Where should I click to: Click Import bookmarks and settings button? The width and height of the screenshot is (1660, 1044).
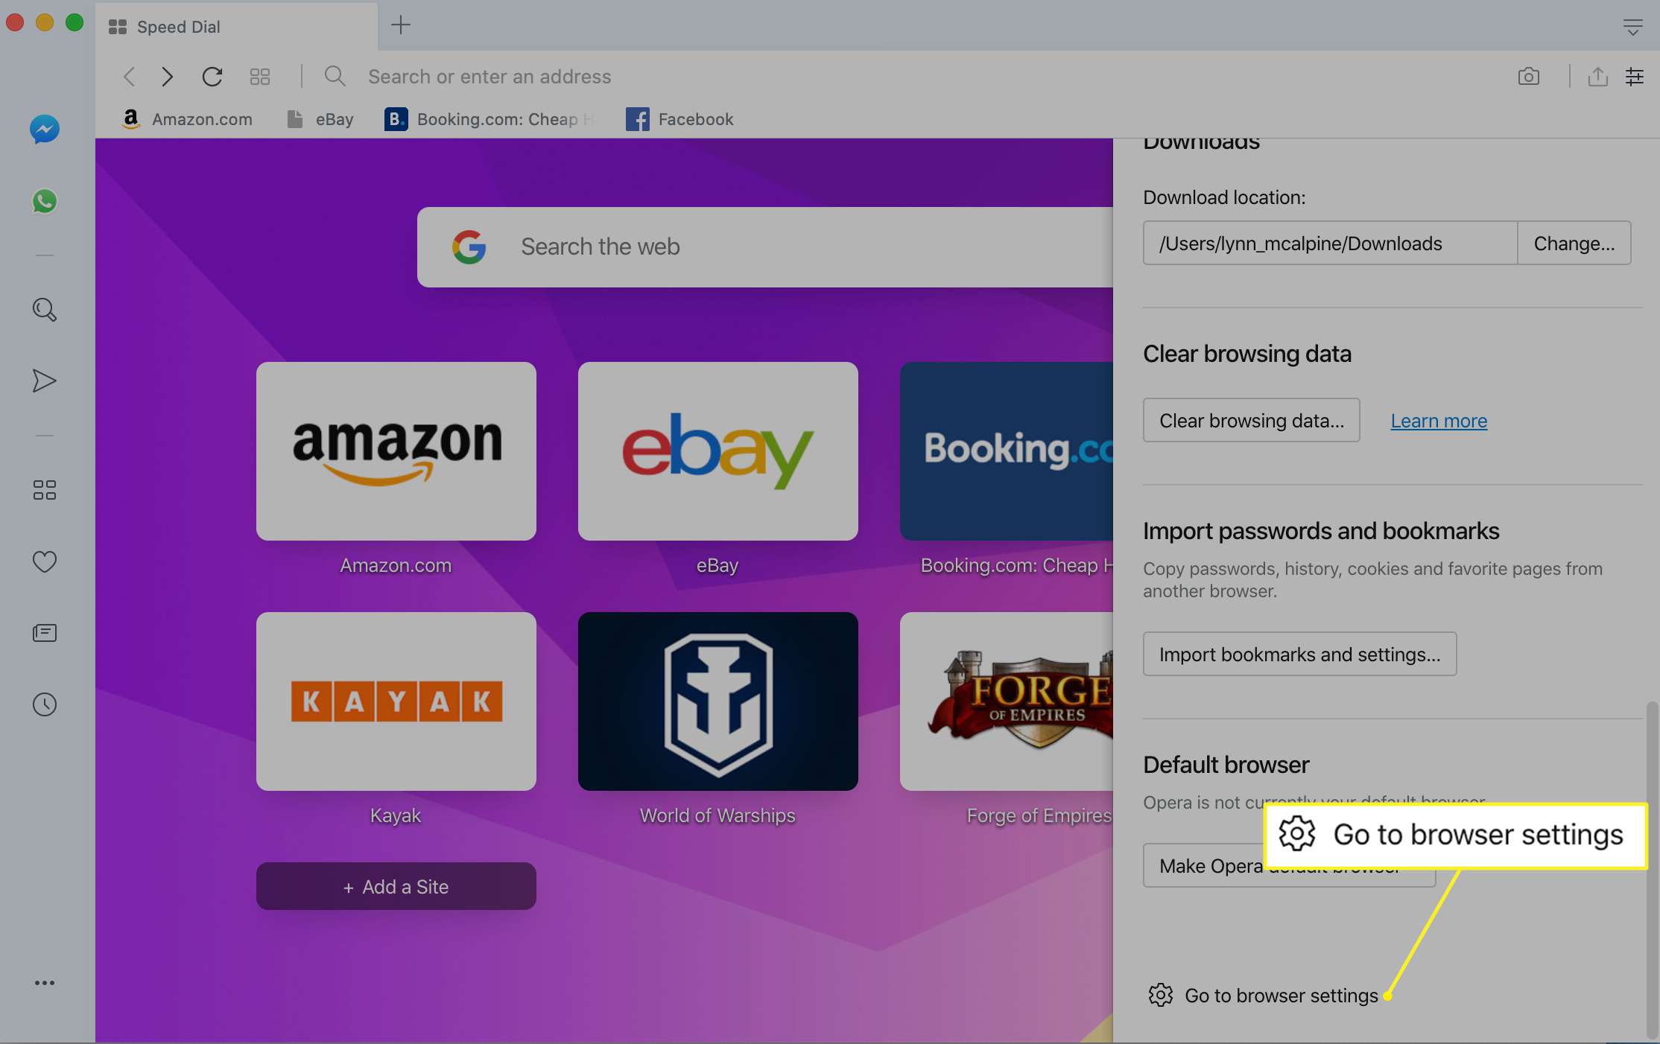click(1299, 653)
